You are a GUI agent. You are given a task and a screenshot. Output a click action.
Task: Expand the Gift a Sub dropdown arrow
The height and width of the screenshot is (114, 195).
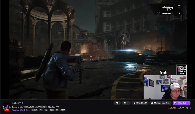coord(188,103)
